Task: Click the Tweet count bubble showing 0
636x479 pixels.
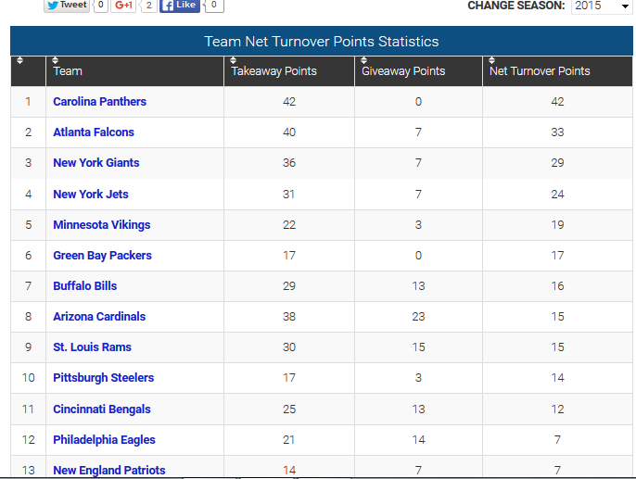Action: pos(100,6)
